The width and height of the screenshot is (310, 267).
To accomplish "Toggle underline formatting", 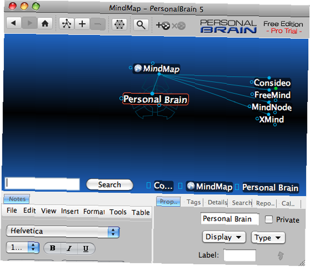I will click(x=86, y=249).
